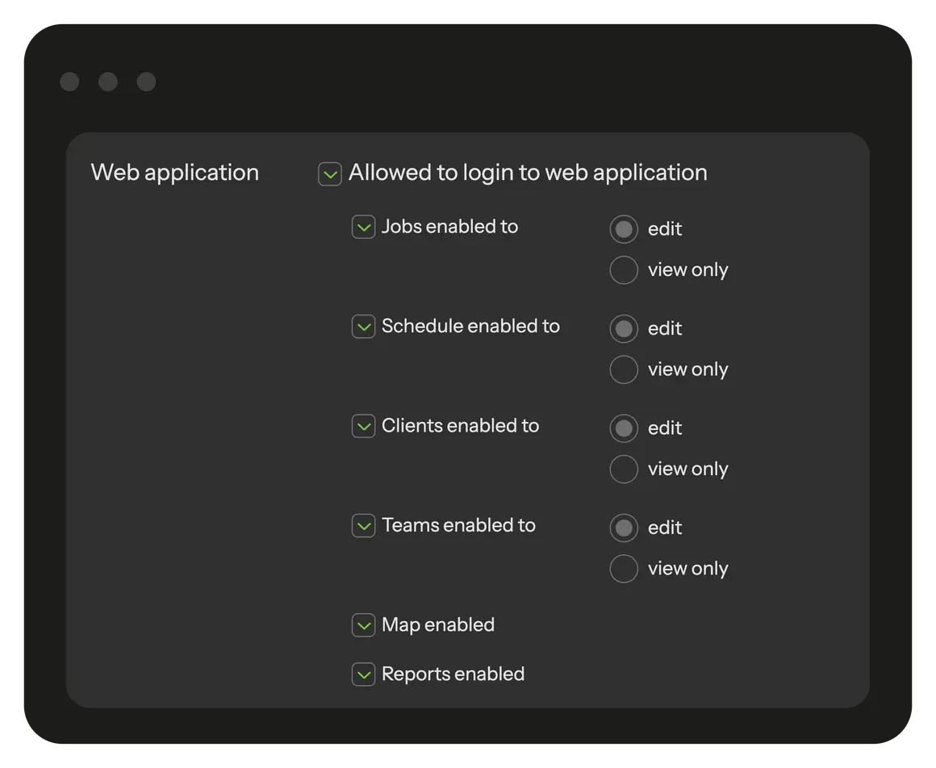The width and height of the screenshot is (936, 768).
Task: Select edit radio for Jobs
Action: click(624, 229)
